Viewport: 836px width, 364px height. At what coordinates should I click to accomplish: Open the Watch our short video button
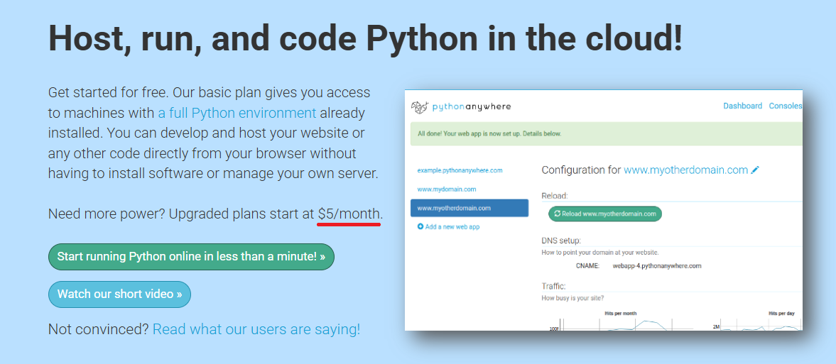(119, 294)
